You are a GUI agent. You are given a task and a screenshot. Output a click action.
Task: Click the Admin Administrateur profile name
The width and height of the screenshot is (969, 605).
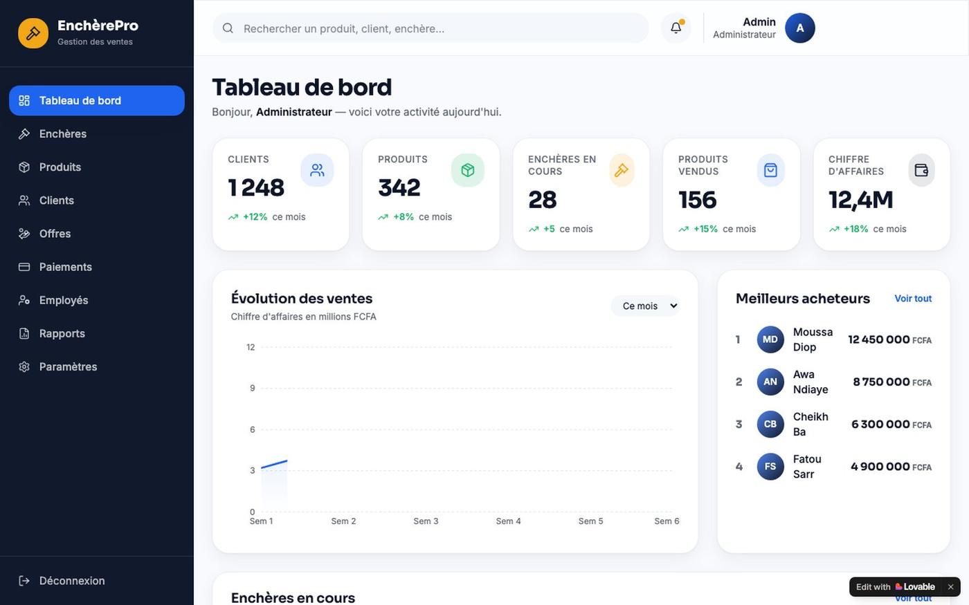pyautogui.click(x=744, y=28)
